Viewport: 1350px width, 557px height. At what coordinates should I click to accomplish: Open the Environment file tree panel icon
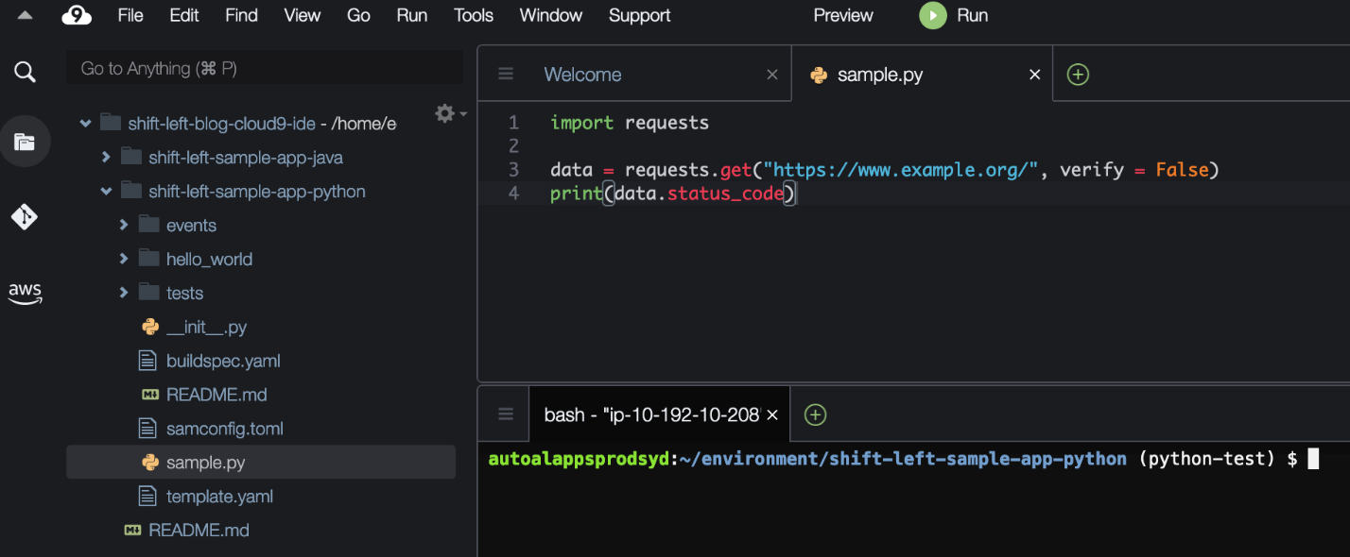click(x=25, y=141)
